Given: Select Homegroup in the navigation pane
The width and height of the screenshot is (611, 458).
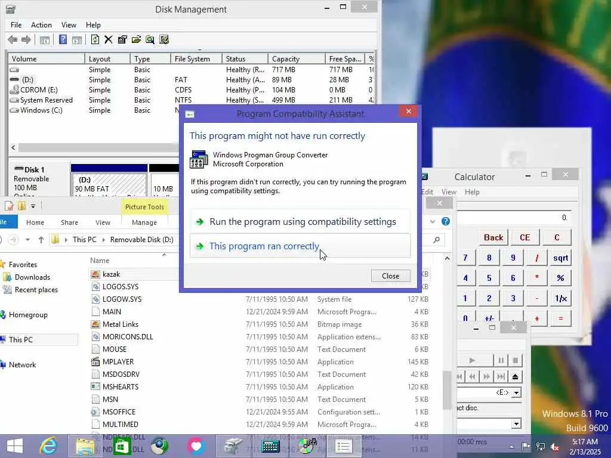Looking at the screenshot, I should tap(28, 315).
